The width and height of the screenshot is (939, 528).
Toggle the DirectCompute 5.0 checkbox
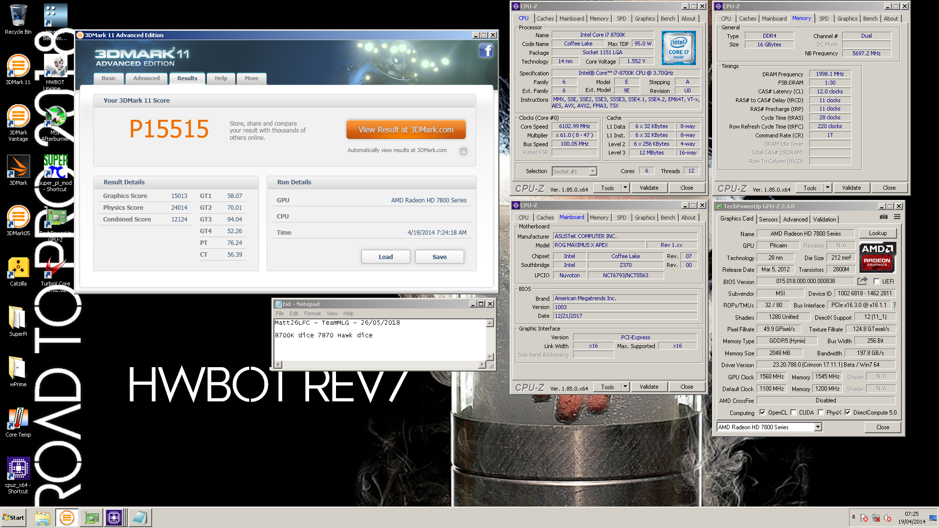coord(848,413)
